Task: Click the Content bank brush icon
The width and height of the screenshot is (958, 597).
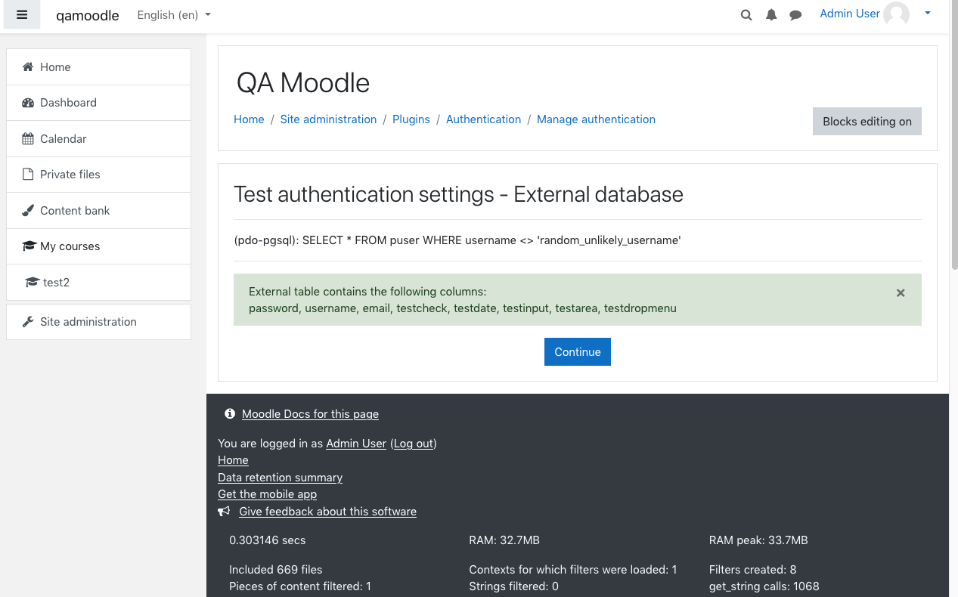Action: 28,211
